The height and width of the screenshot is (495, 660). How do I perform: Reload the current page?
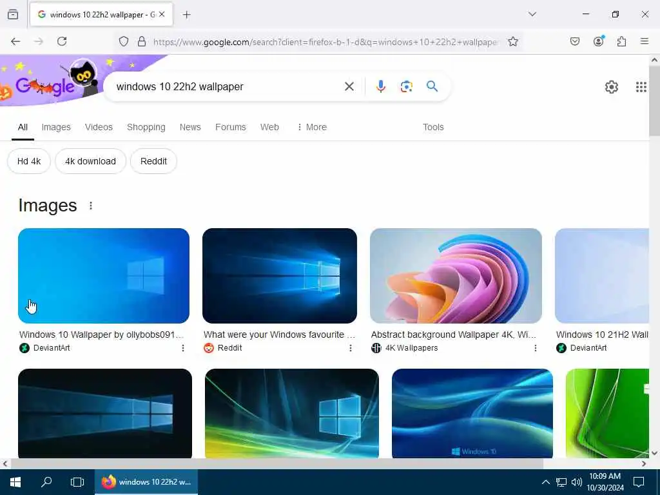coord(62,41)
